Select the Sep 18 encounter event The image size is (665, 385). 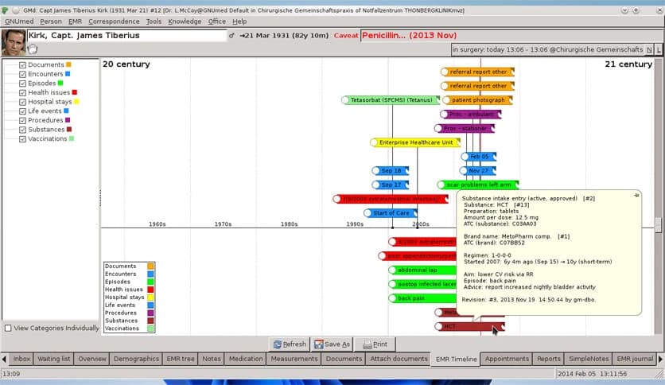(391, 171)
